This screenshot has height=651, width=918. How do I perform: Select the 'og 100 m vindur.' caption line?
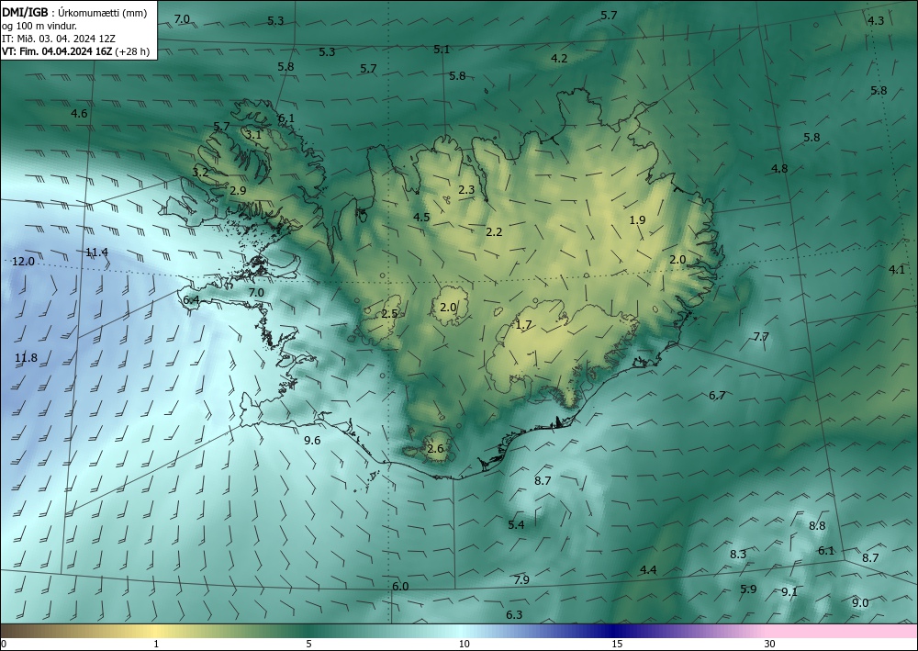click(x=39, y=26)
